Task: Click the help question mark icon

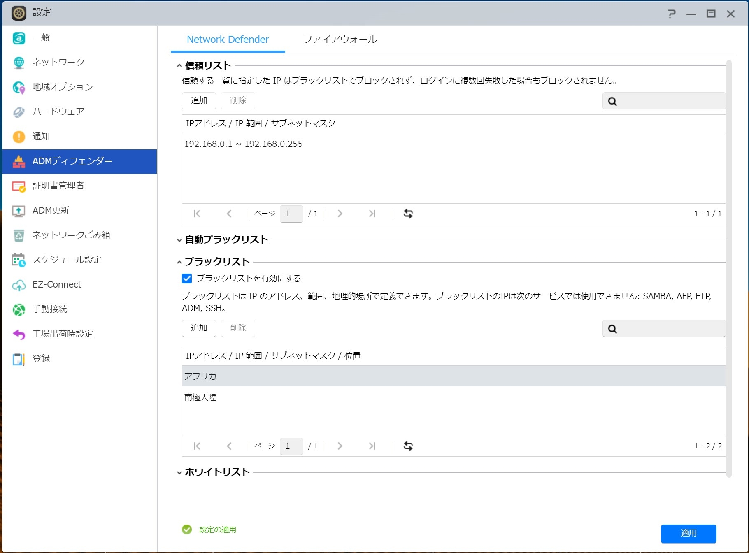Action: pos(672,14)
